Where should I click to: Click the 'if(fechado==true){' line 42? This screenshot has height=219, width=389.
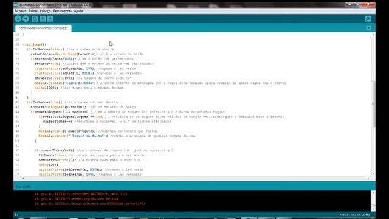[72, 102]
